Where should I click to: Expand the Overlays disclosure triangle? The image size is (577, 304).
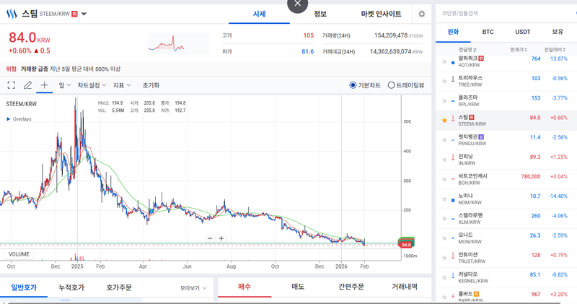pyautogui.click(x=9, y=119)
